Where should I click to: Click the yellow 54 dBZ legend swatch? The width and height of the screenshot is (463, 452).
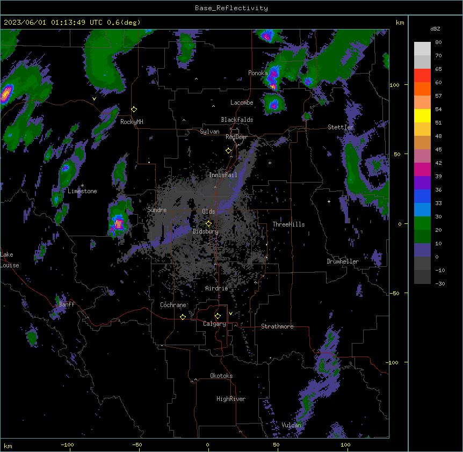coord(422,115)
